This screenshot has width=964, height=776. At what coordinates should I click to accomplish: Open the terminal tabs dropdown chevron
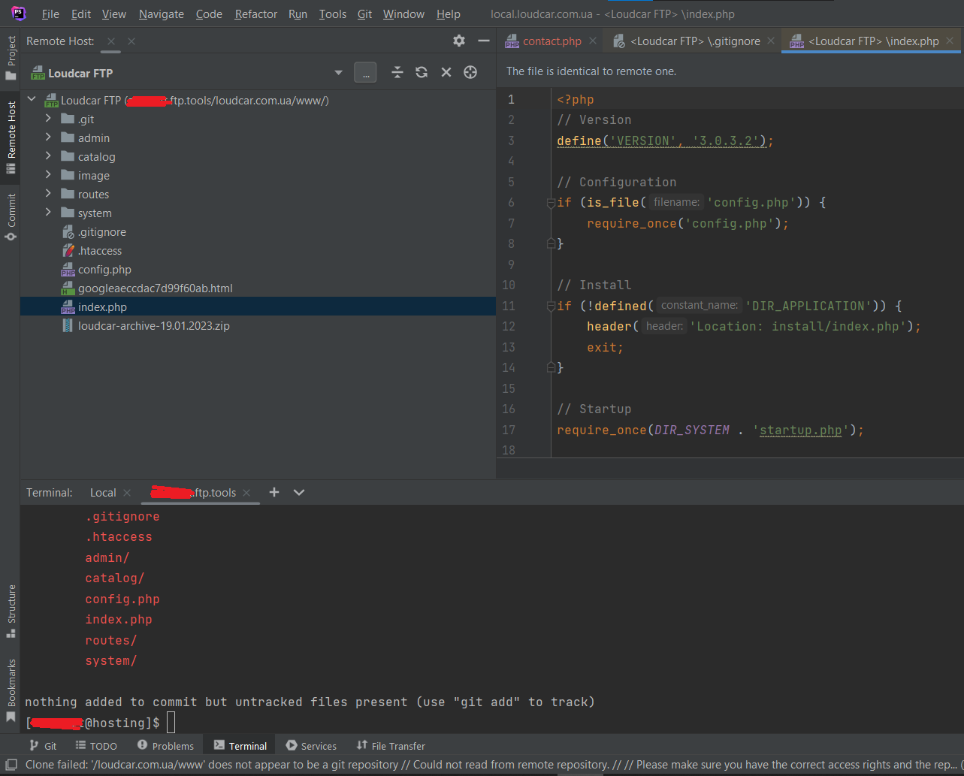(x=299, y=493)
